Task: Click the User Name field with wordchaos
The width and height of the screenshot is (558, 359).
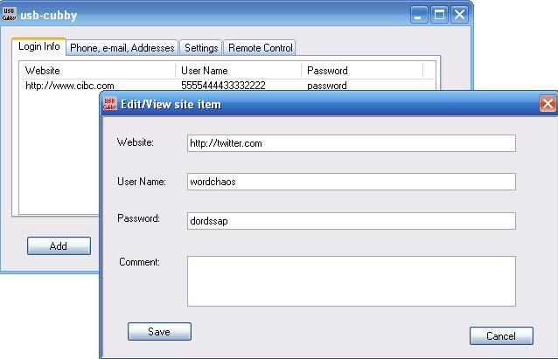Action: pos(351,182)
